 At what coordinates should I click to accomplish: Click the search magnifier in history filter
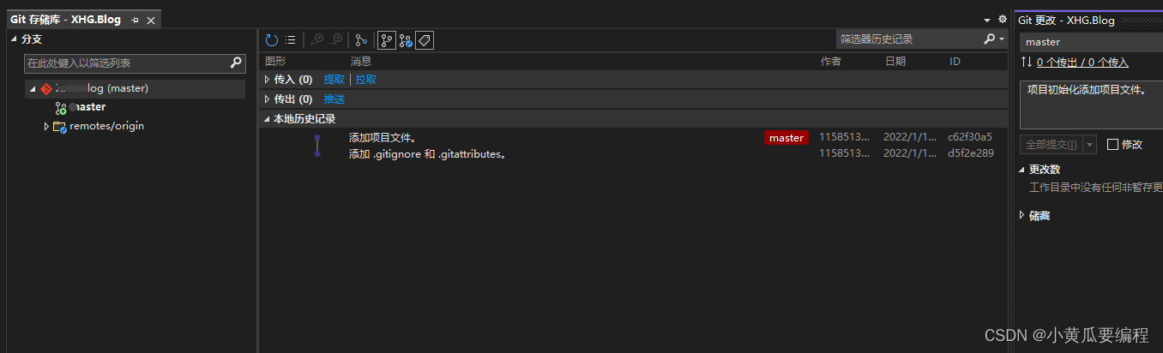coord(990,39)
